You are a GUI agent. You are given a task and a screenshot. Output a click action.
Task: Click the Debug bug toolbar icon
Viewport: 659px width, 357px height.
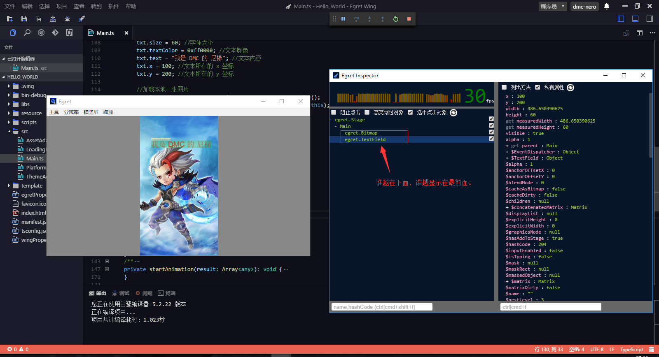click(x=67, y=19)
